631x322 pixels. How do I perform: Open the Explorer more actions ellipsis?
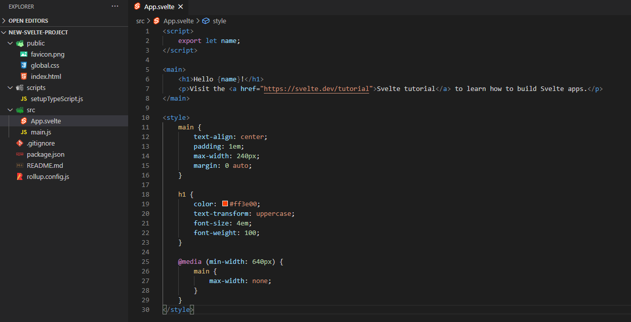click(x=115, y=7)
